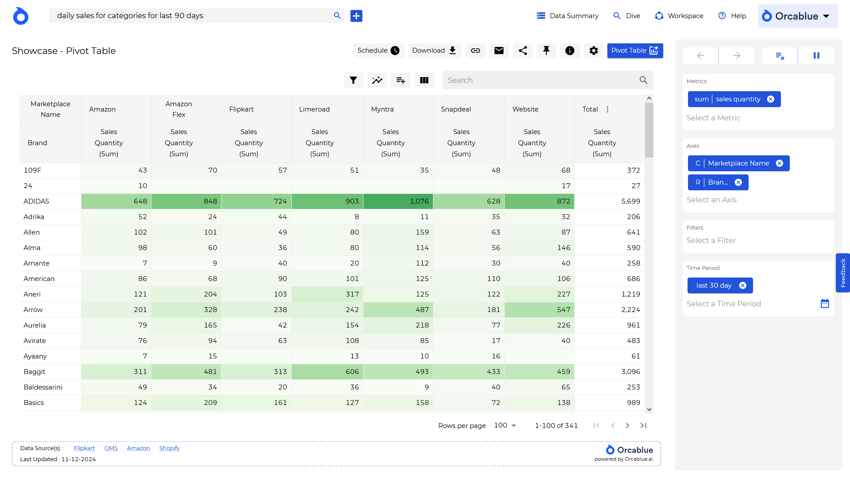The image size is (850, 478).
Task: Open the Flipkart data source link
Action: tap(85, 448)
